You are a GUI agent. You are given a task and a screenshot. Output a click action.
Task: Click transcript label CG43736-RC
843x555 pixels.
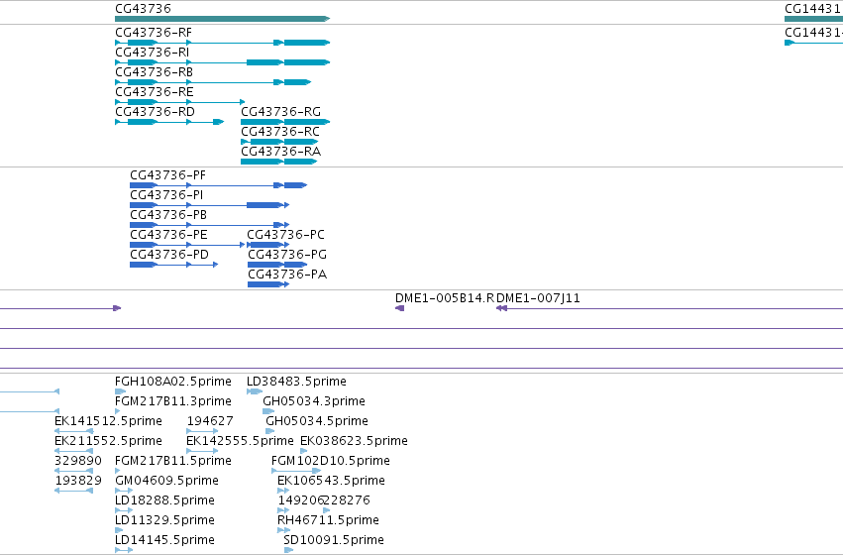(x=280, y=132)
